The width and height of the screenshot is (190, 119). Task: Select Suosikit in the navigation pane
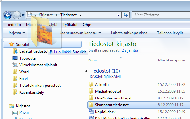point(22,45)
